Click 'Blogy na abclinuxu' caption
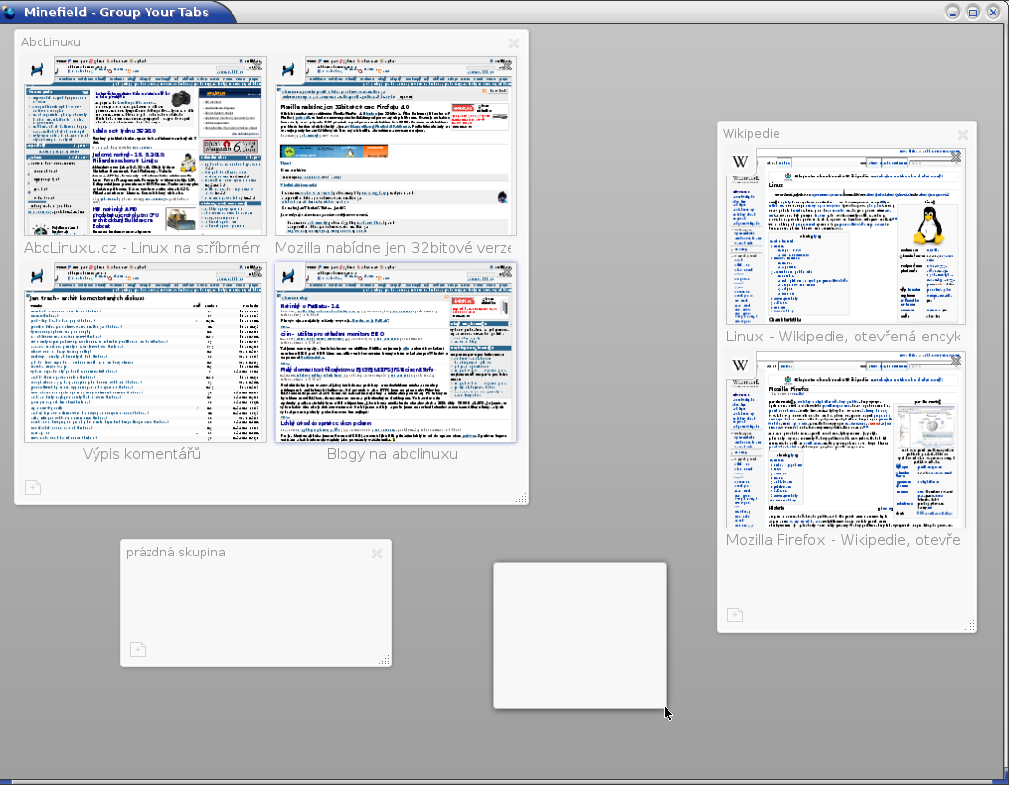The width and height of the screenshot is (1009, 785). [393, 454]
